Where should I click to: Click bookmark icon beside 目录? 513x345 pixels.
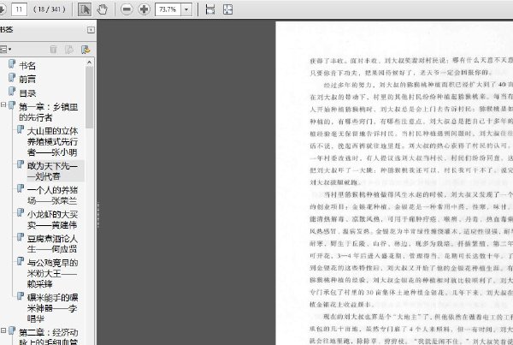pos(12,91)
